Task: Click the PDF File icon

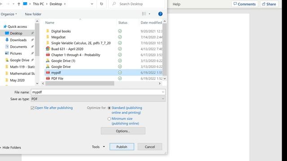Action: click(x=48, y=78)
